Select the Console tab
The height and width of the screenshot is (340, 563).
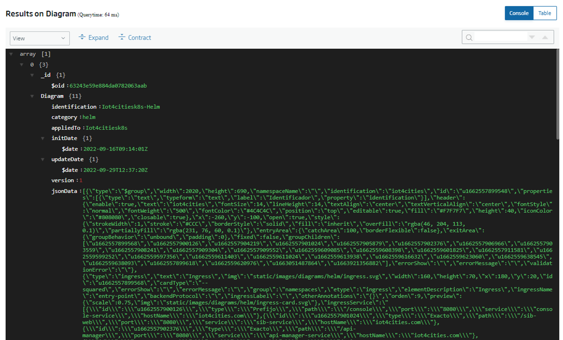tap(519, 13)
